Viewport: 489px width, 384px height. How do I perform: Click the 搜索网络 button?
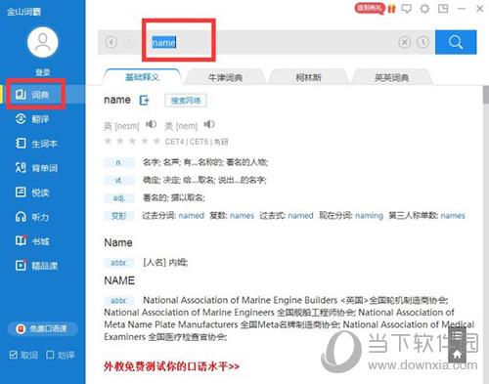pos(186,101)
